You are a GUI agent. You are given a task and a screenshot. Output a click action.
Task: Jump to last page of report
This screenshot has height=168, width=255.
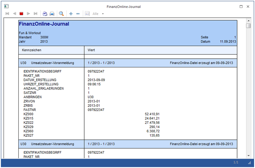tap(36, 13)
